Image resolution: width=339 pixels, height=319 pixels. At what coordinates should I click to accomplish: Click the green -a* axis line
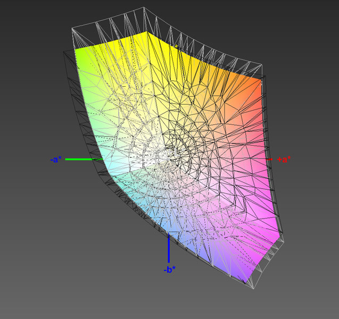tap(84, 159)
